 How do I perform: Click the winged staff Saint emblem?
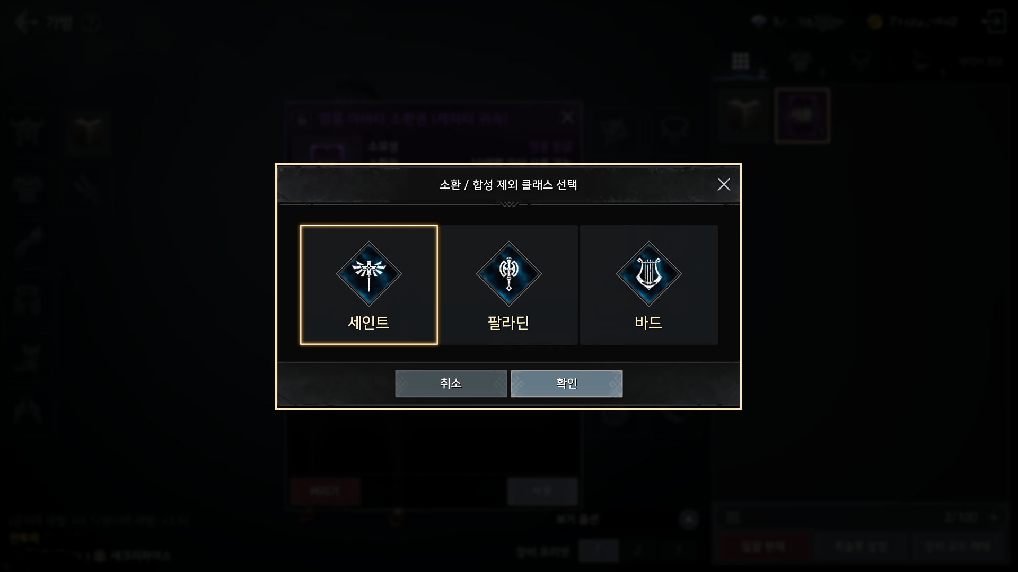point(368,274)
